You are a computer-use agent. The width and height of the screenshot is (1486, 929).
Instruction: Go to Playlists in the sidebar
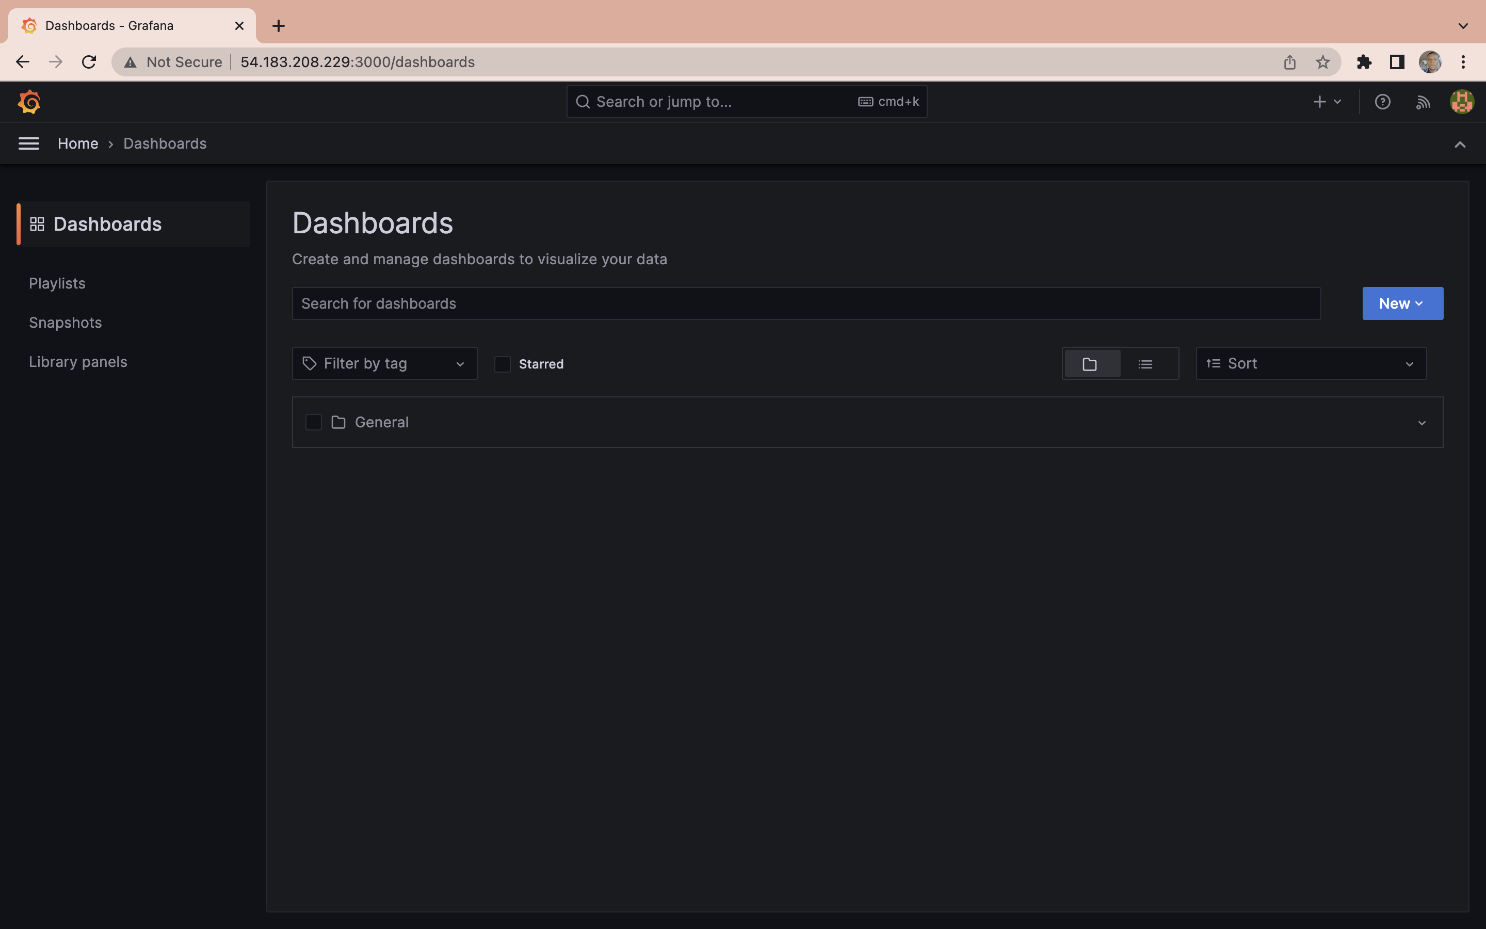coord(57,283)
